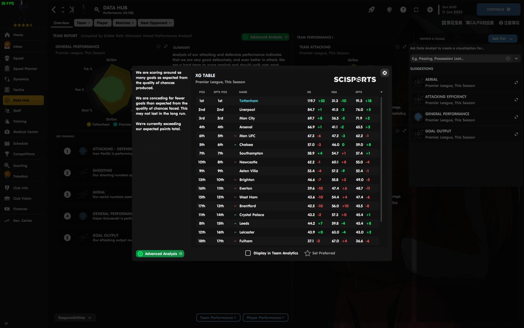Screen dimensions: 524x328
Task: Click the Continue button
Action: 499,9
